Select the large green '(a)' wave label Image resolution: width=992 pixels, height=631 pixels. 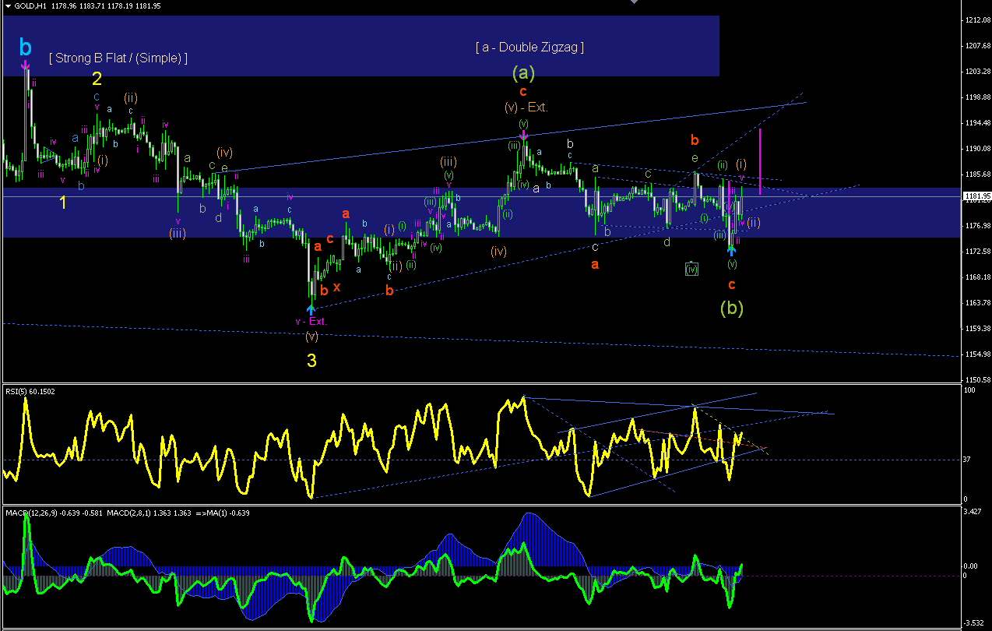(523, 73)
